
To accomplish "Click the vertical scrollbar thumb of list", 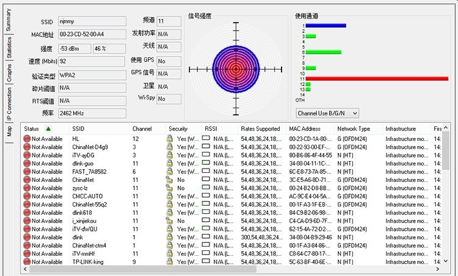I will 445,151.
